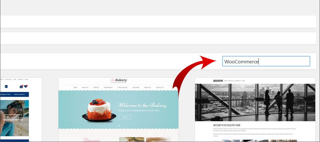Click Home in the Bakery menu

point(75,87)
